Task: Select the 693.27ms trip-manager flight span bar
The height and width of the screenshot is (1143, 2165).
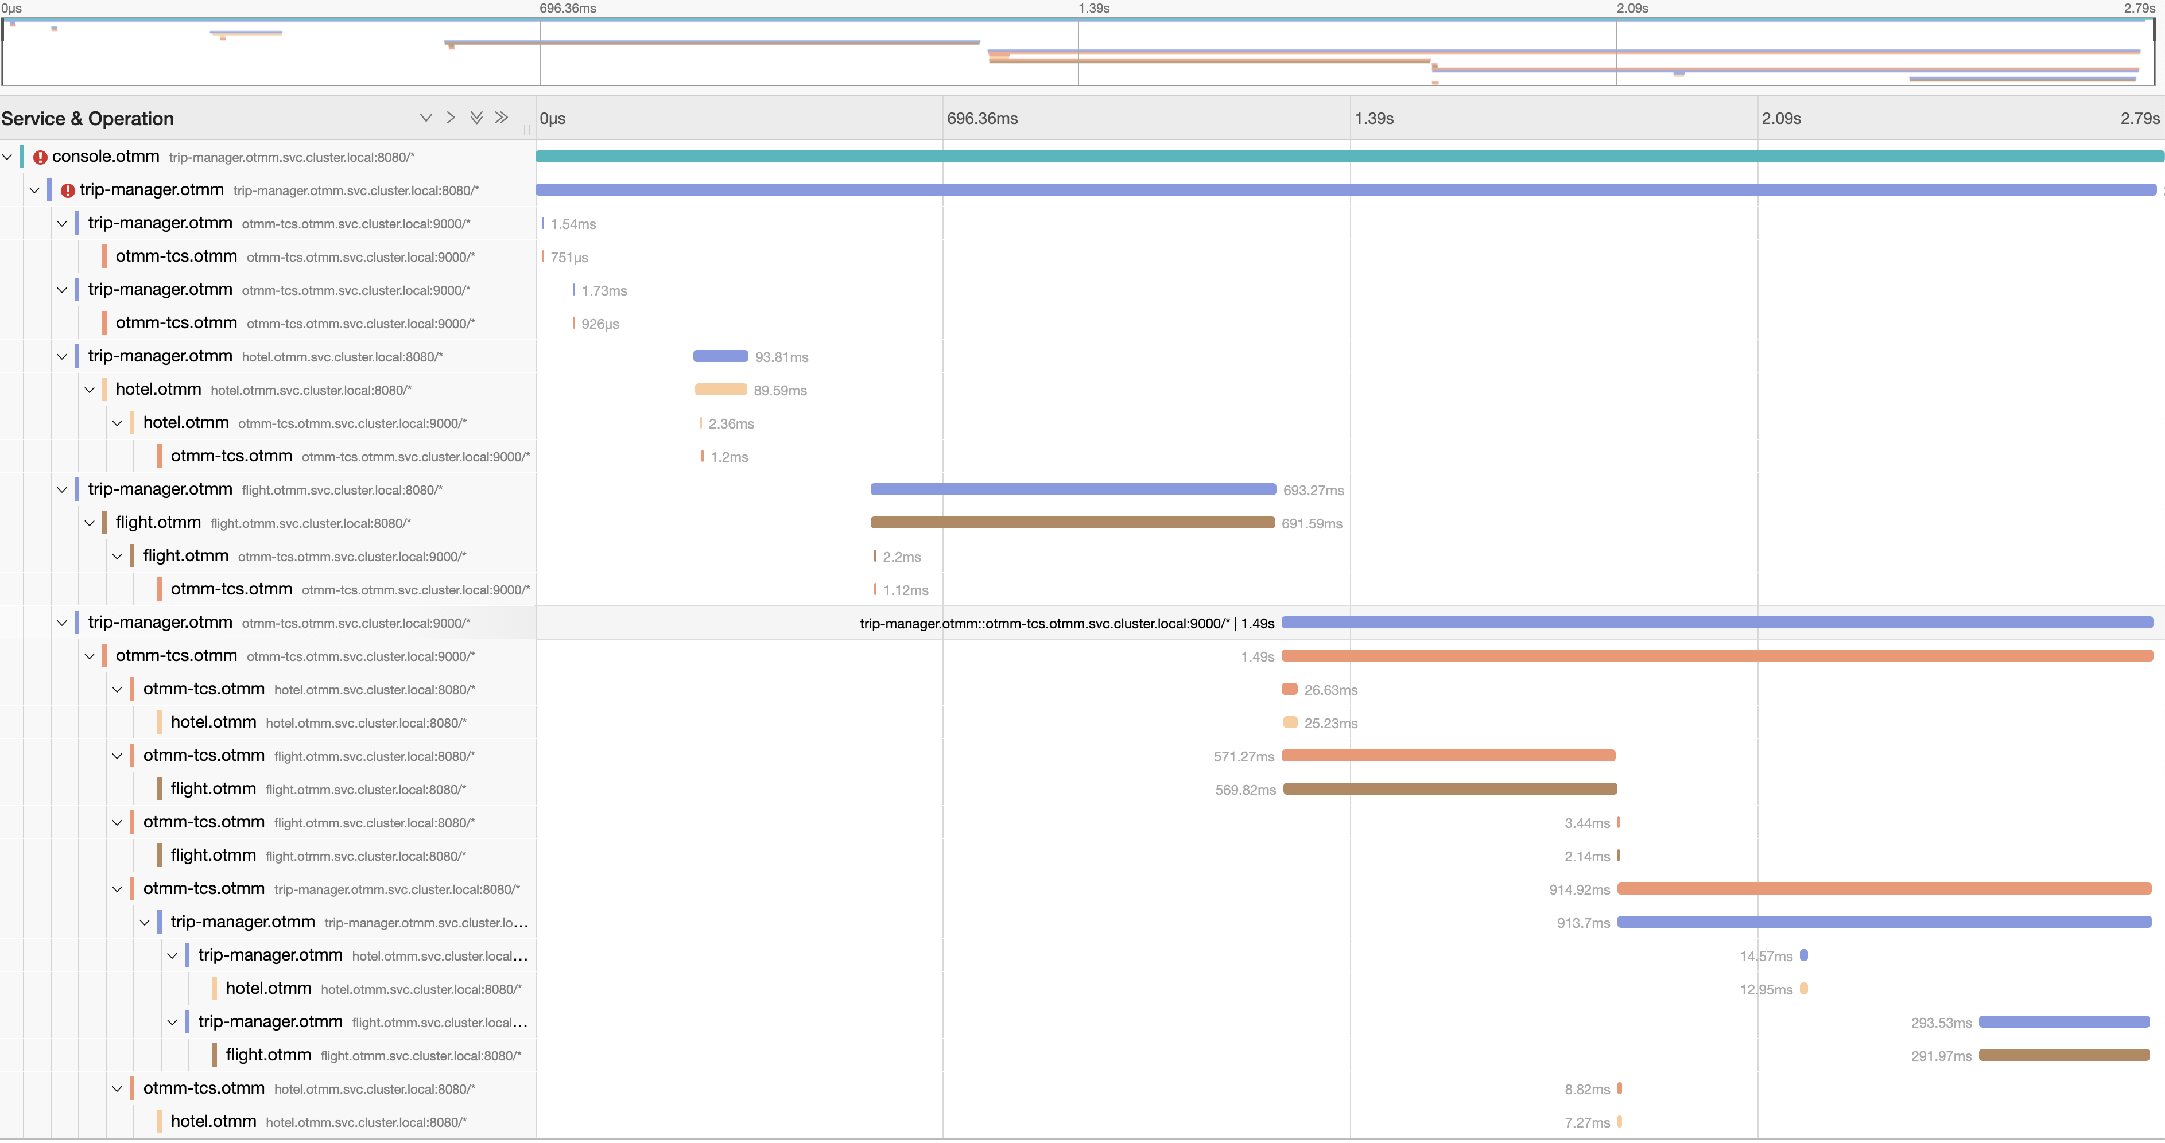Action: coord(1072,489)
